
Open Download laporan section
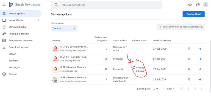(x=21, y=47)
